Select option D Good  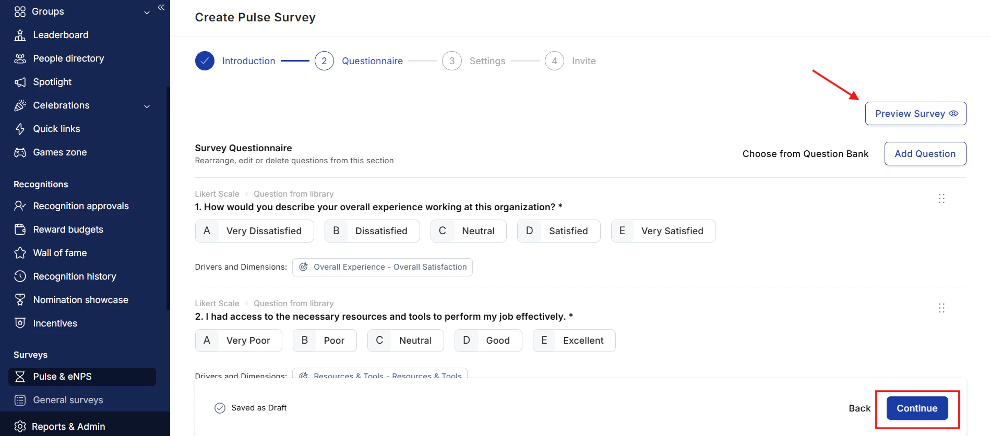488,341
